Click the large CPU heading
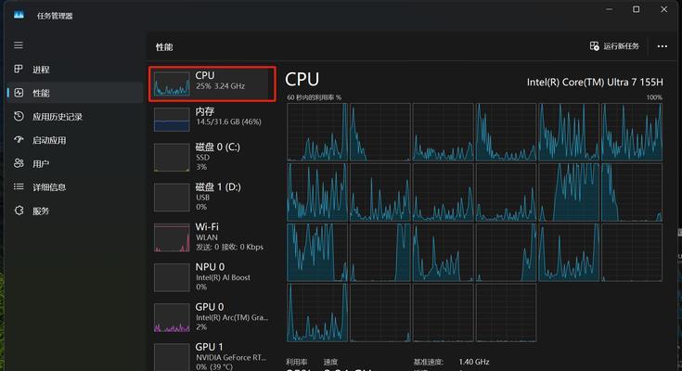Screen dimensions: 682x371 point(302,79)
